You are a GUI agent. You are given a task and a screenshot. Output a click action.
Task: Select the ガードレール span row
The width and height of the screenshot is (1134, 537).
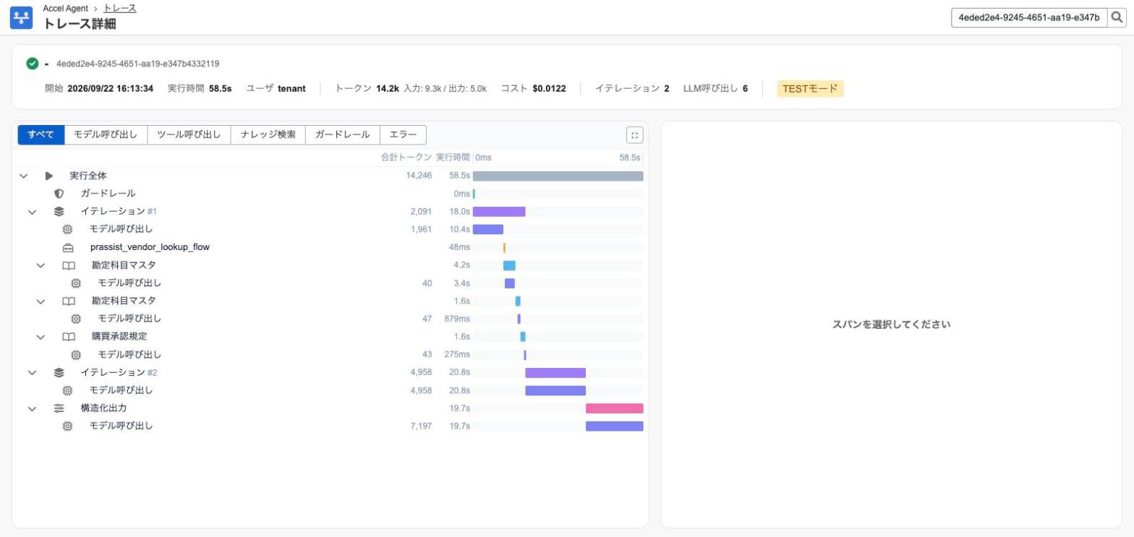pos(331,194)
